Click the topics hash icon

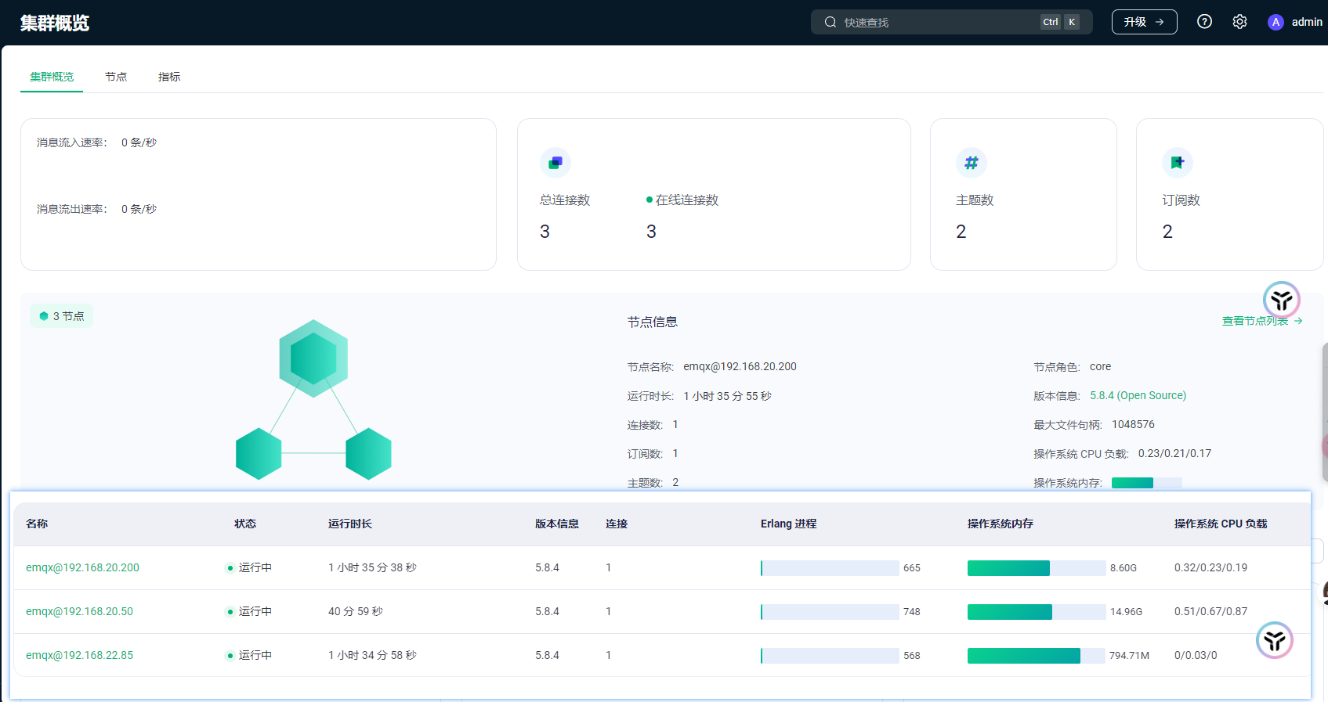[x=971, y=163]
